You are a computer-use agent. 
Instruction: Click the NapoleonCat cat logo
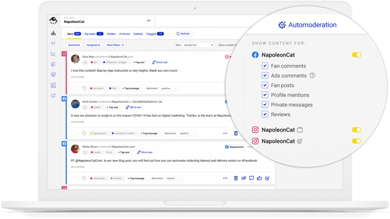[x=53, y=20]
